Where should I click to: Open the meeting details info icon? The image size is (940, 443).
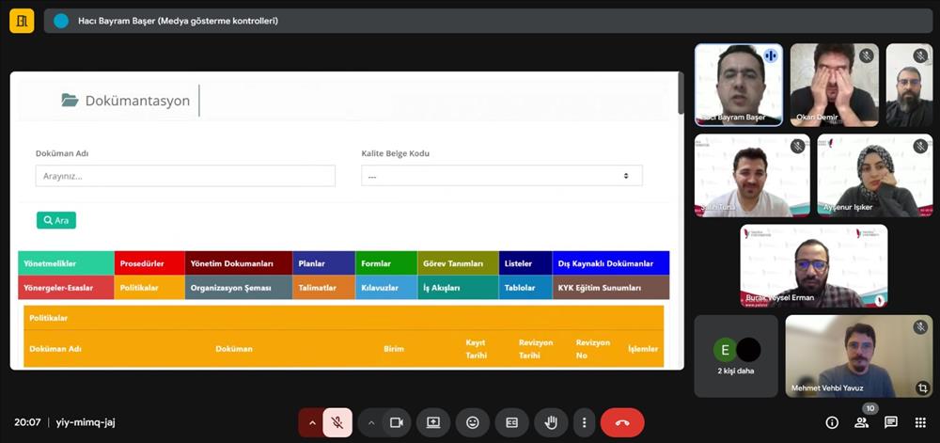[x=832, y=423]
